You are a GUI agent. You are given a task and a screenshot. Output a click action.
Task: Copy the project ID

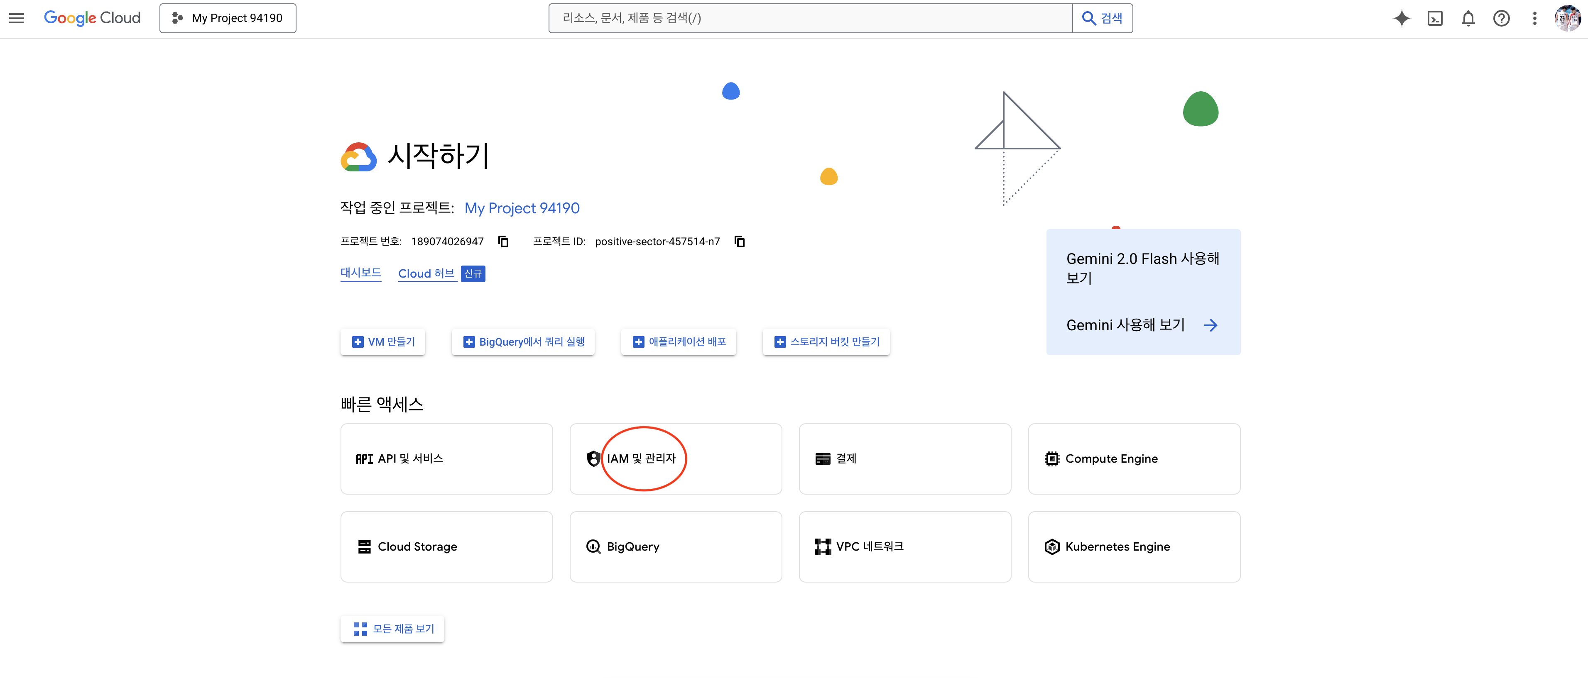pos(739,241)
